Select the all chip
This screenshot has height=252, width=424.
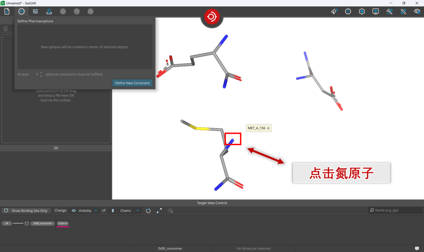coord(7,223)
